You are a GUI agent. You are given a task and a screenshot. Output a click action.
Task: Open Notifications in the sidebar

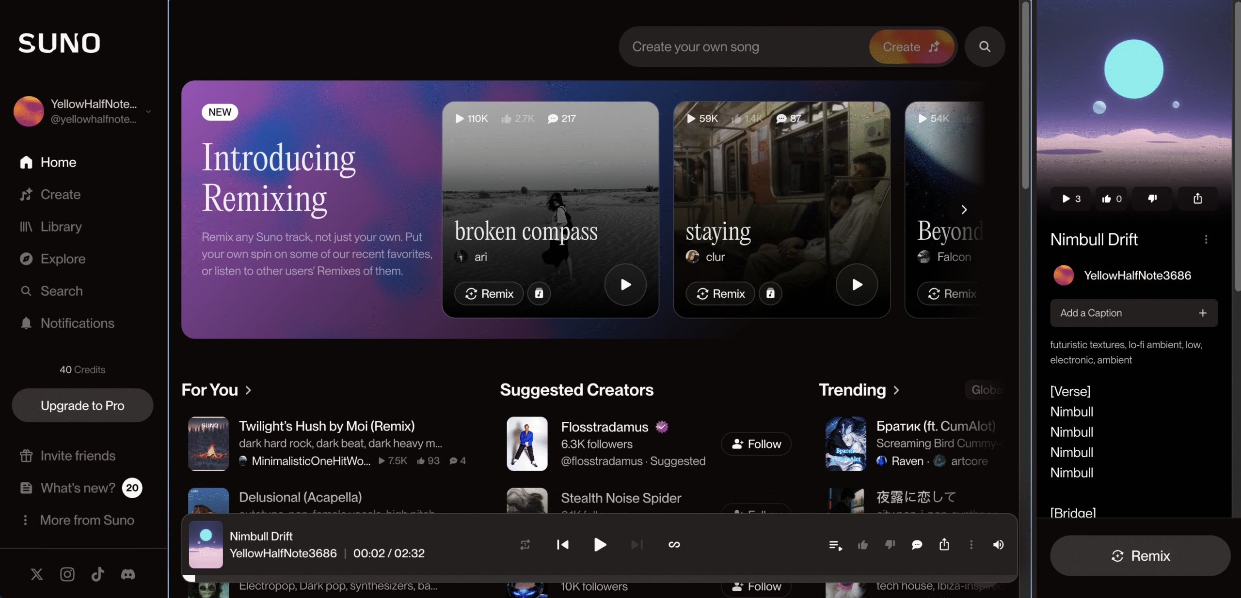[67, 323]
